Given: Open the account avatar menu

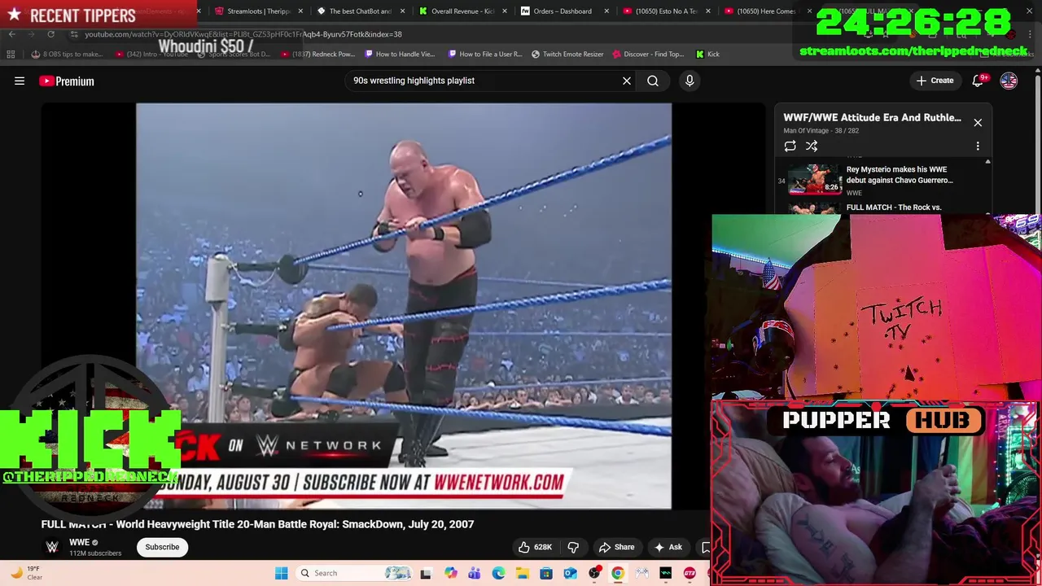Looking at the screenshot, I should tap(1009, 81).
